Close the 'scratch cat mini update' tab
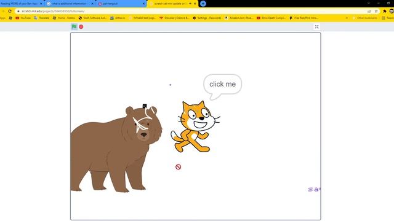Screen dimensions: 394x221 tap(195, 4)
